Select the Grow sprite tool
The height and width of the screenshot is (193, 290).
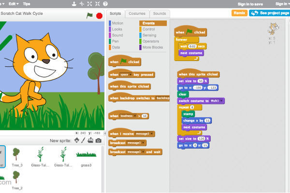90,4
